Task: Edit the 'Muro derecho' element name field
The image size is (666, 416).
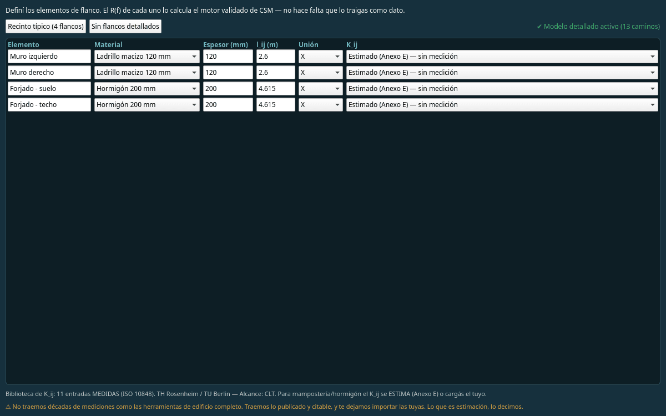Action: click(x=49, y=72)
